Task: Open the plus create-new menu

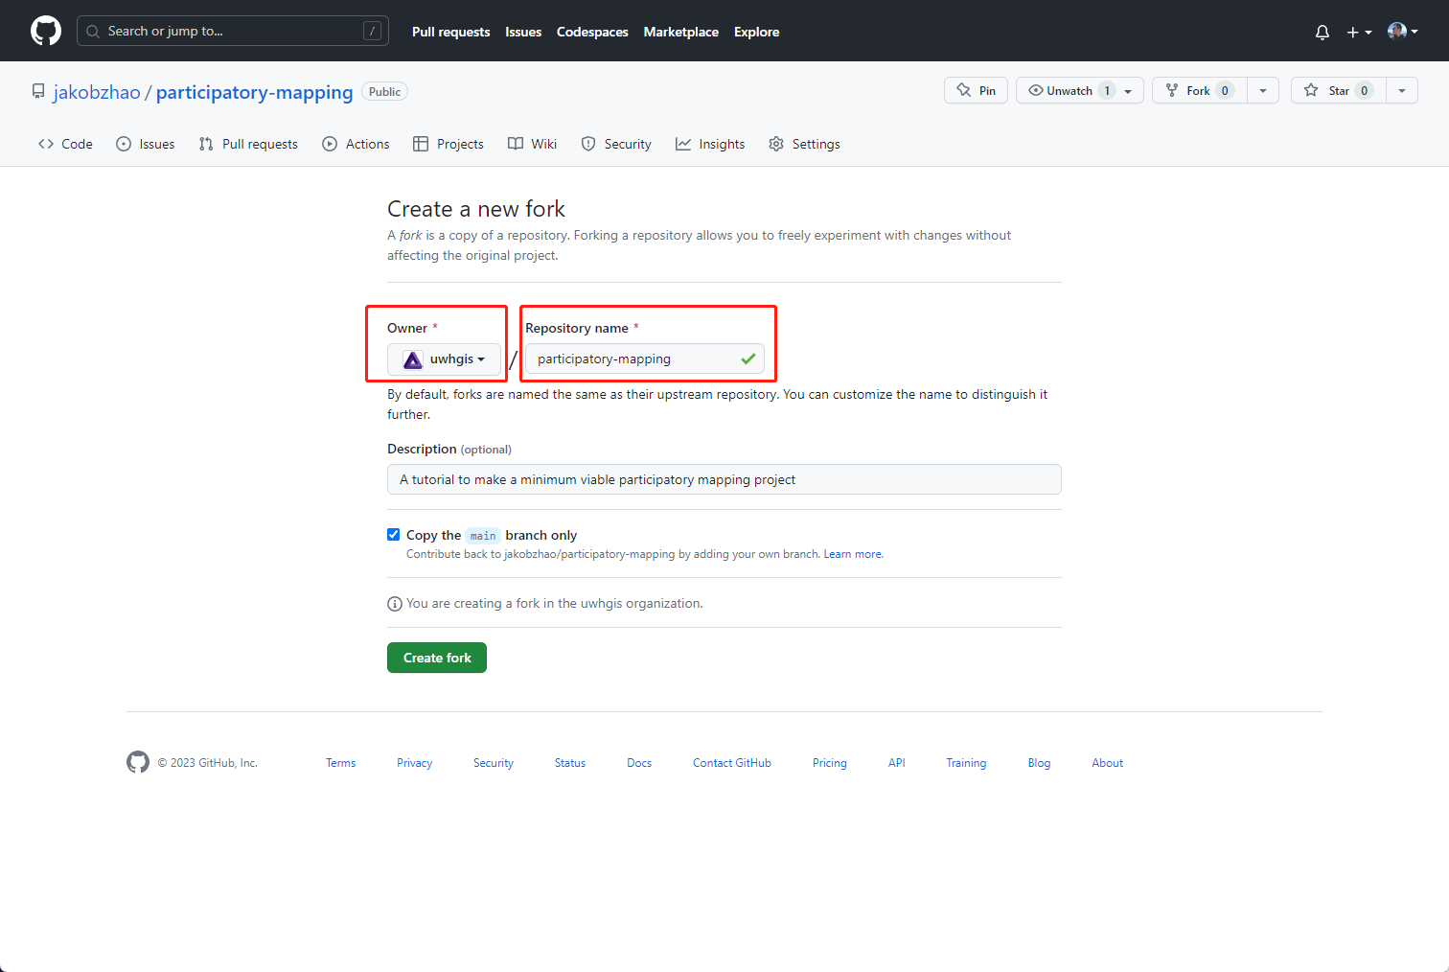Action: (x=1359, y=32)
